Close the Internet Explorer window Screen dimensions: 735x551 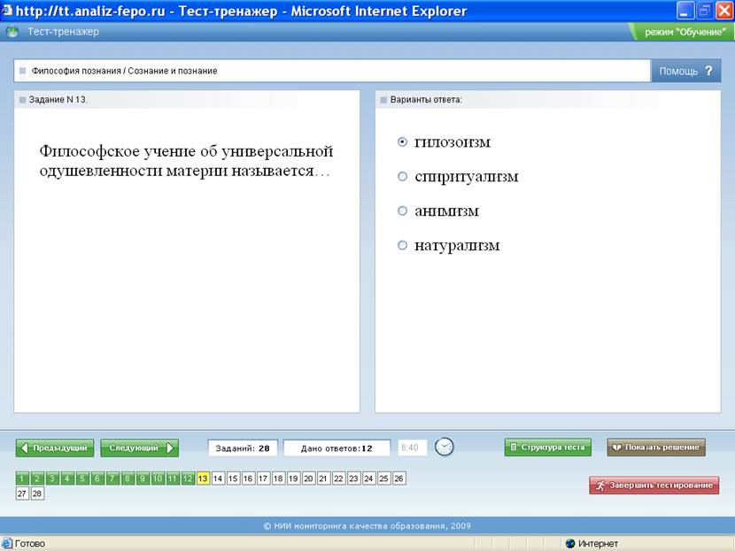click(x=723, y=11)
